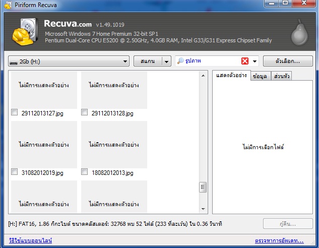Maximize the Piriform Recuva window
319x248 pixels.
pyautogui.click(x=285, y=3)
